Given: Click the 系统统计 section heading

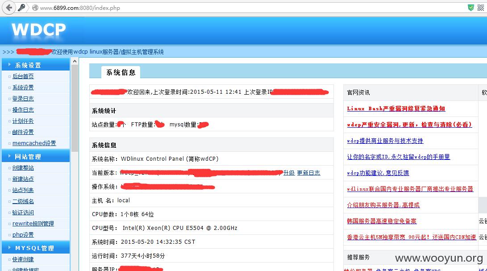Looking at the screenshot, I should pos(104,111).
